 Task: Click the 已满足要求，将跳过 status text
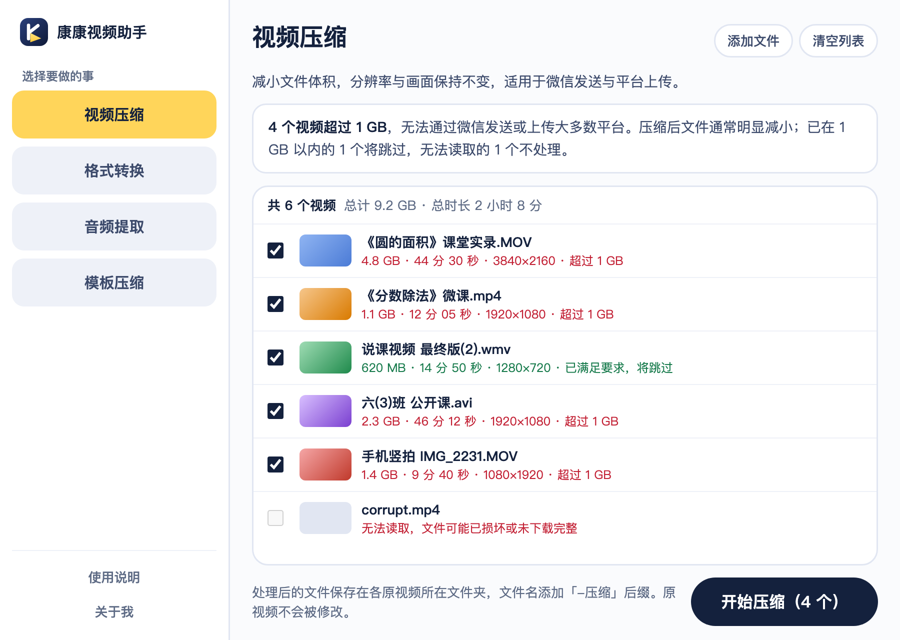(x=619, y=368)
